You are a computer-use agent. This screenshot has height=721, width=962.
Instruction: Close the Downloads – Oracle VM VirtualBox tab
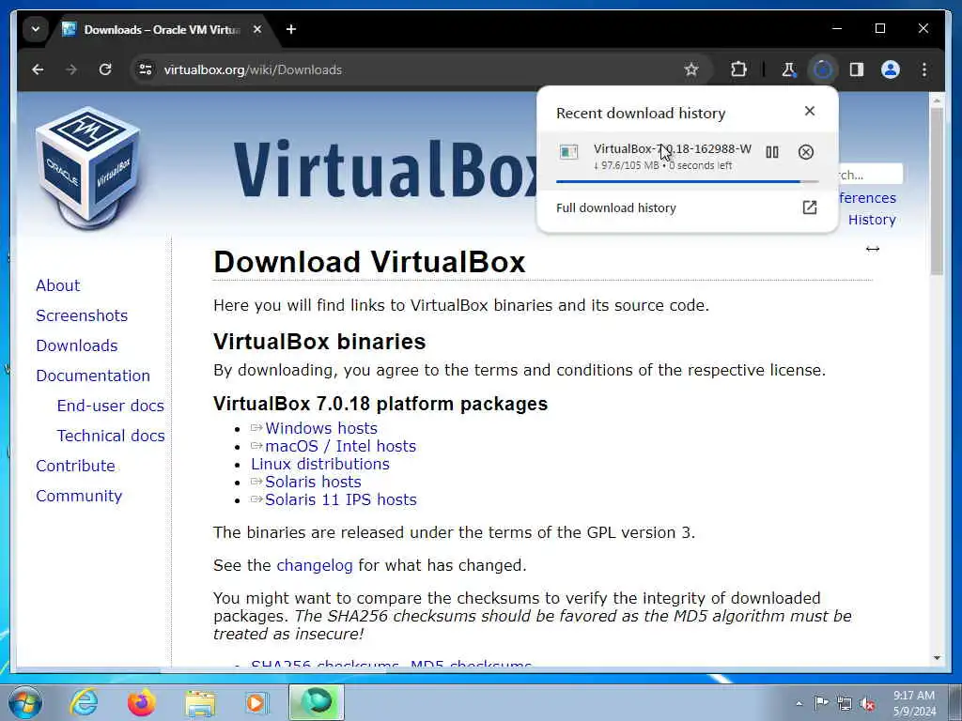[257, 29]
